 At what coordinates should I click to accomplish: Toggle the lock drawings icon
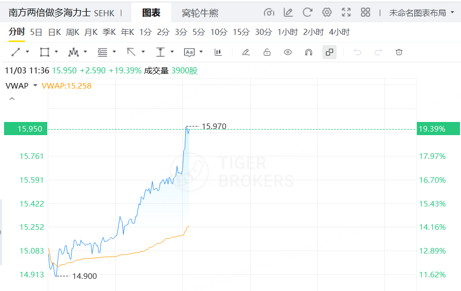[x=267, y=52]
